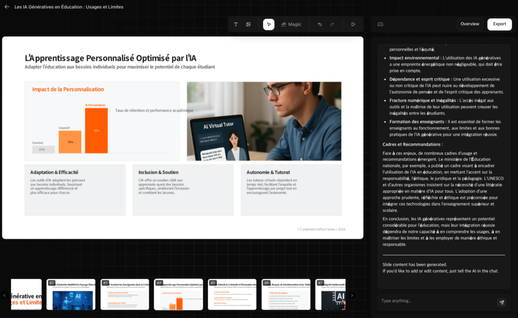Send the chat message
The image size is (518, 318).
(x=501, y=302)
